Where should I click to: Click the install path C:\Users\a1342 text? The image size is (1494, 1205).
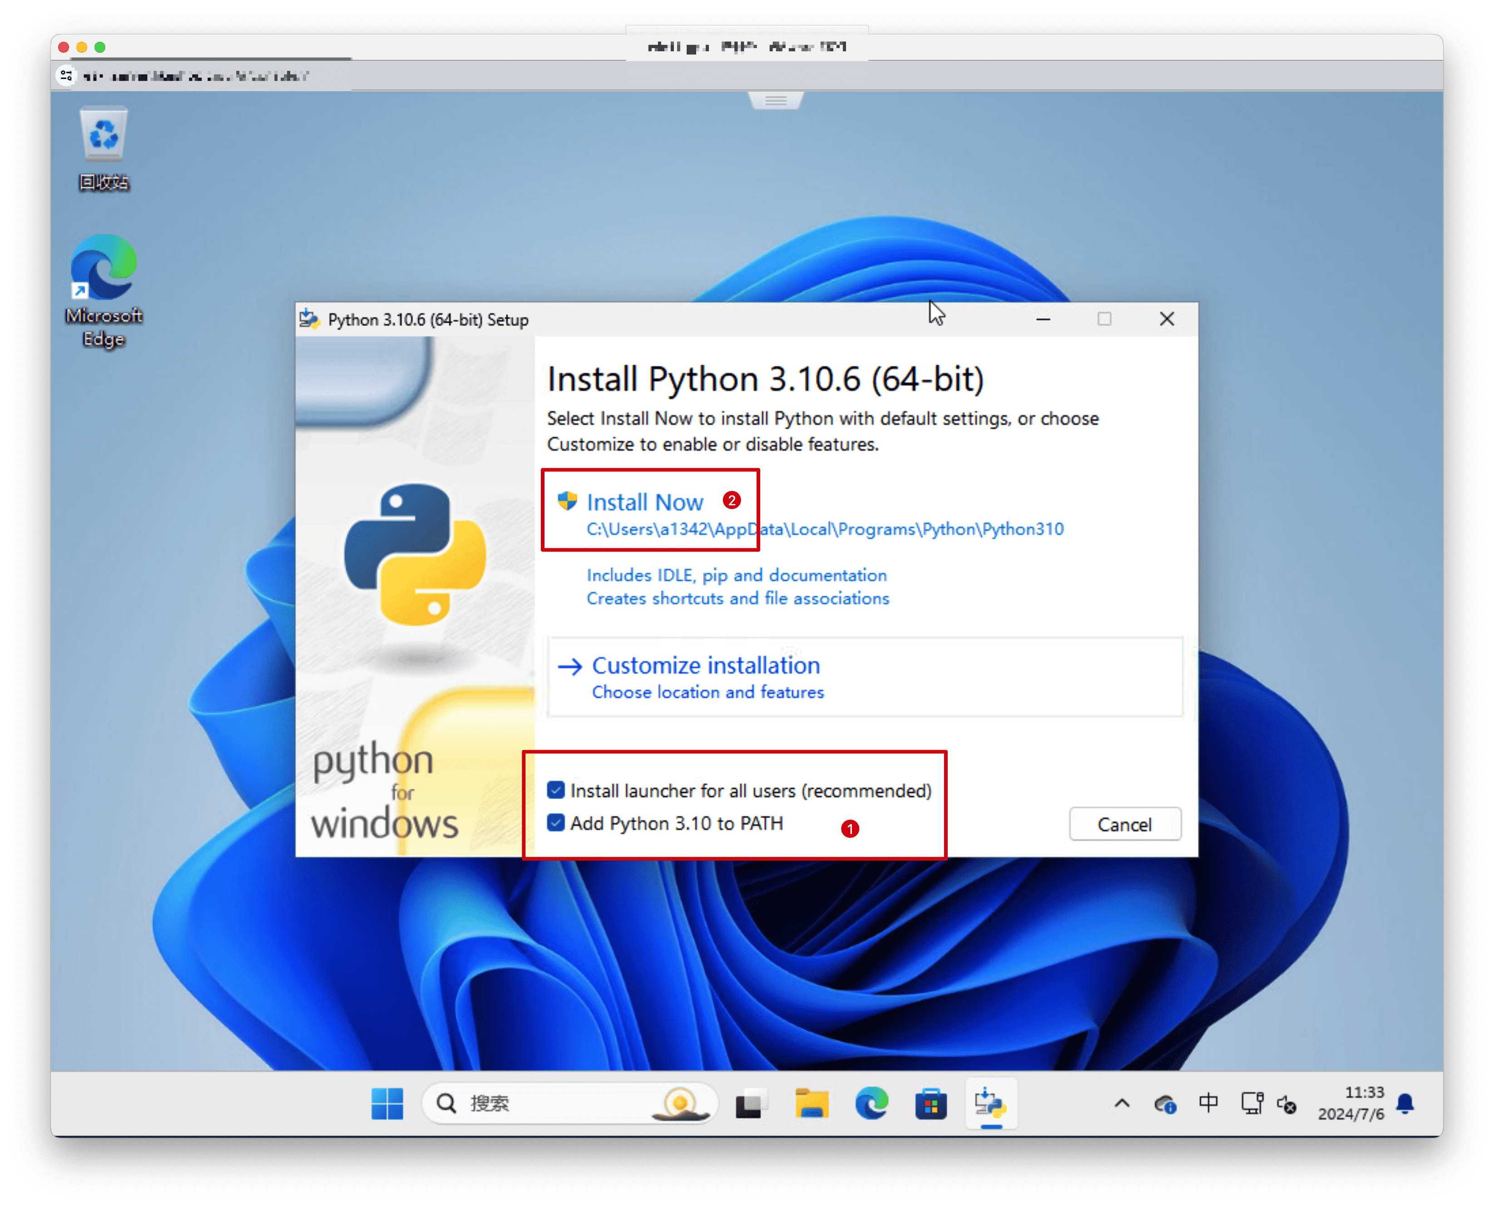(825, 529)
